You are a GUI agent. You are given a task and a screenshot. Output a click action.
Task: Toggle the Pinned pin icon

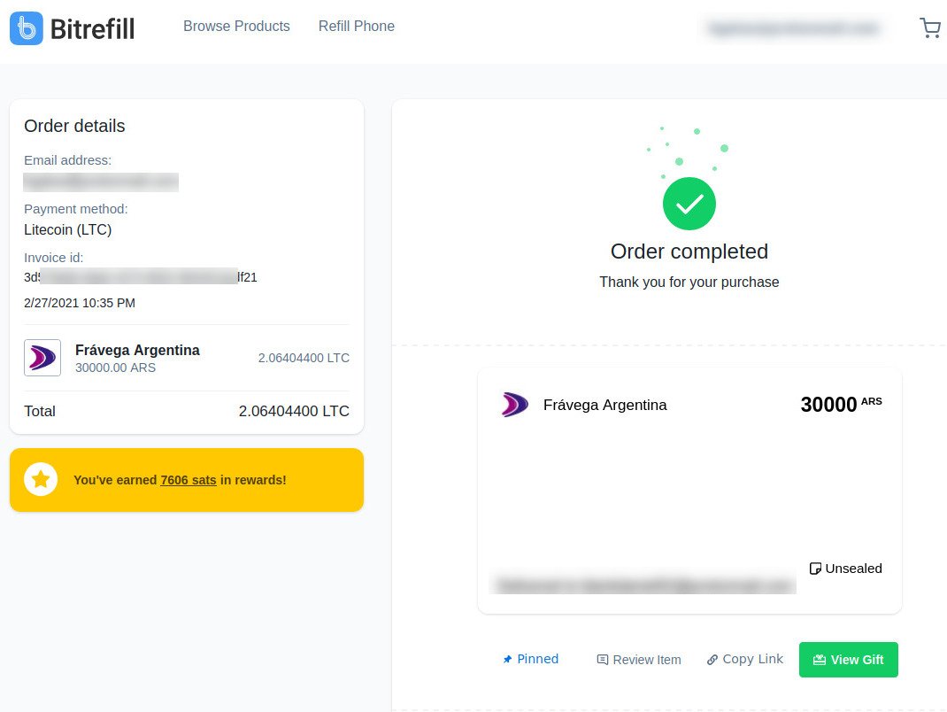pyautogui.click(x=507, y=660)
